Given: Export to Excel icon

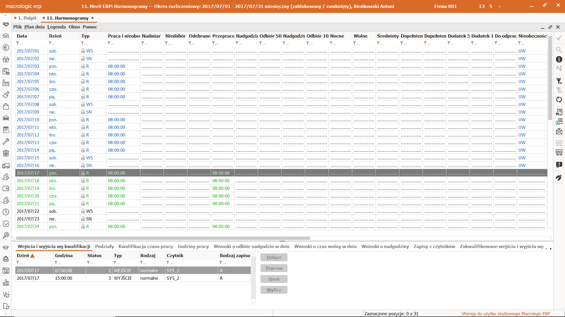Looking at the screenshot, I should click(x=559, y=122).
